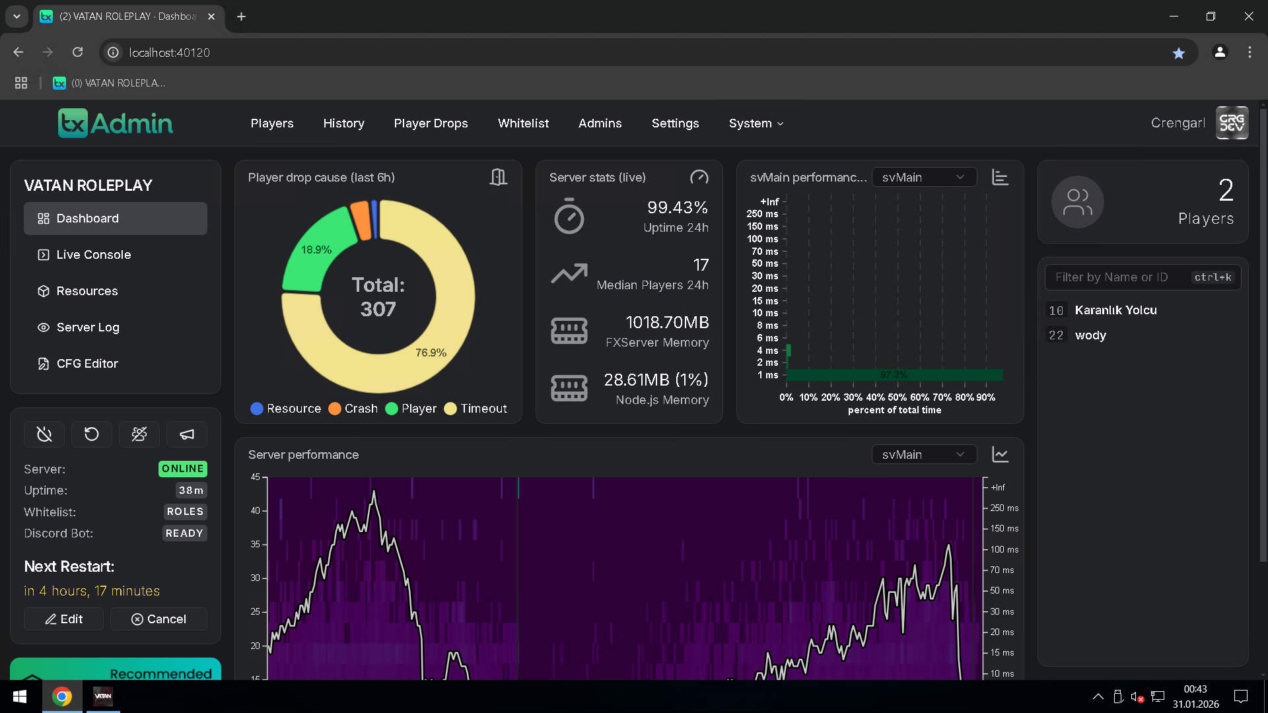Image resolution: width=1268 pixels, height=713 pixels.
Task: Open the CFG Editor sidebar item
Action: coord(116,364)
